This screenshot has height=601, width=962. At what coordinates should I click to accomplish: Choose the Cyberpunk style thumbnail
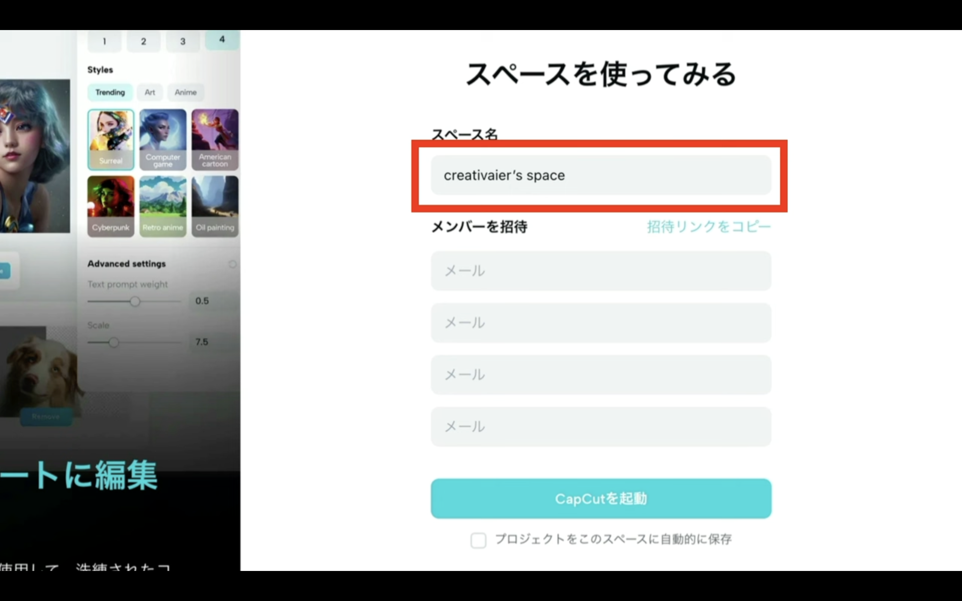(111, 206)
